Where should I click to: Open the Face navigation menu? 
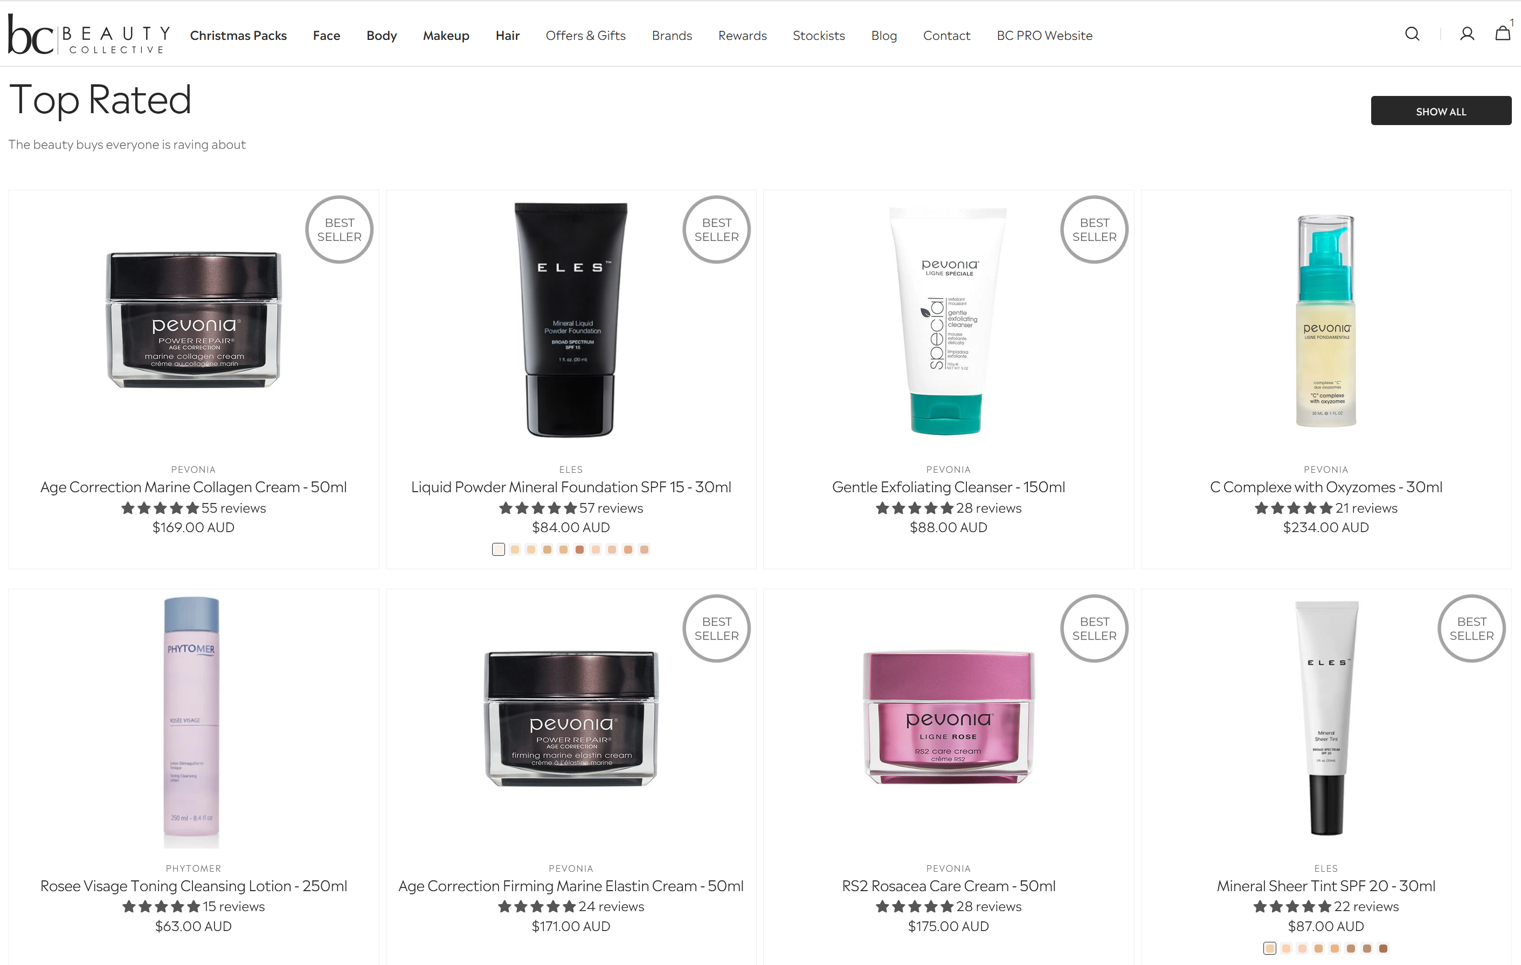(327, 36)
